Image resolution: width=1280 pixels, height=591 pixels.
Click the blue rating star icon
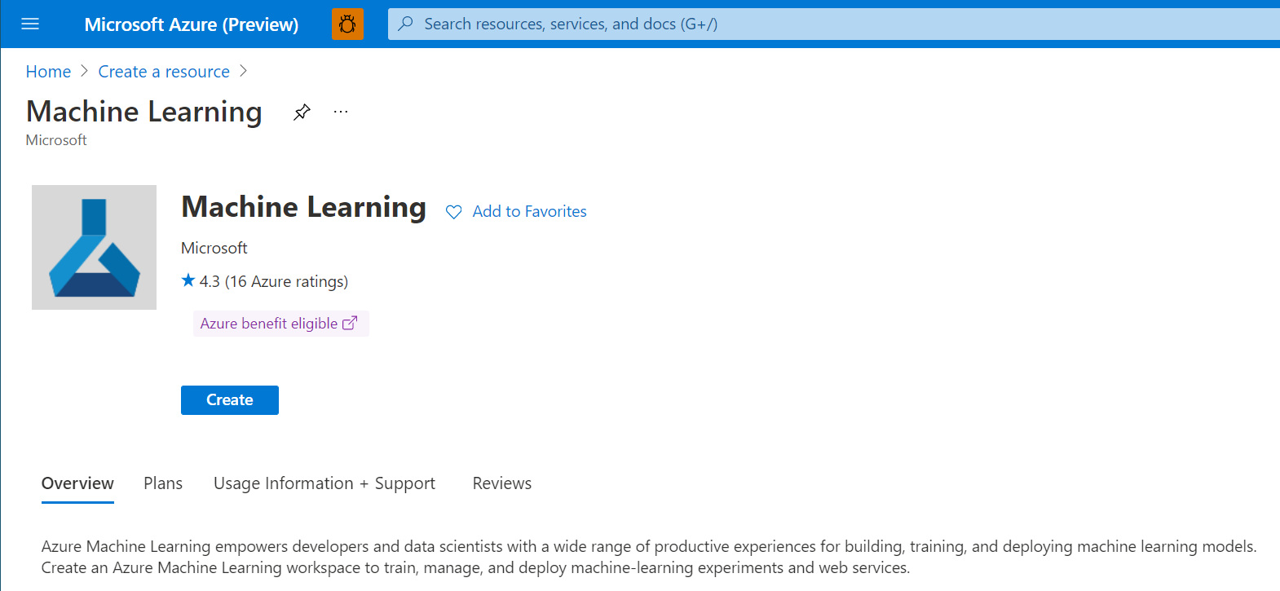pyautogui.click(x=188, y=280)
